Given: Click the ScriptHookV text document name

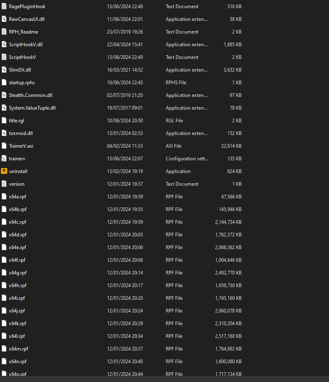Looking at the screenshot, I should click(22, 57).
